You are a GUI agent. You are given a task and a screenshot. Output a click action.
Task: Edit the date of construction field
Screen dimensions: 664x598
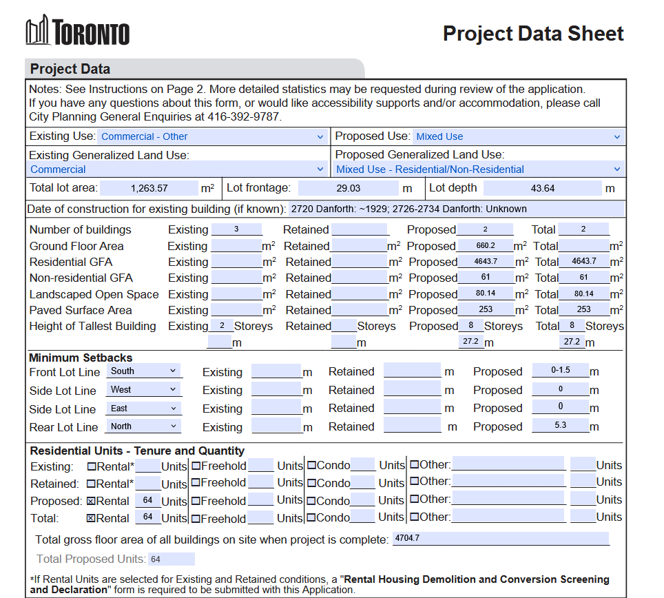click(455, 209)
